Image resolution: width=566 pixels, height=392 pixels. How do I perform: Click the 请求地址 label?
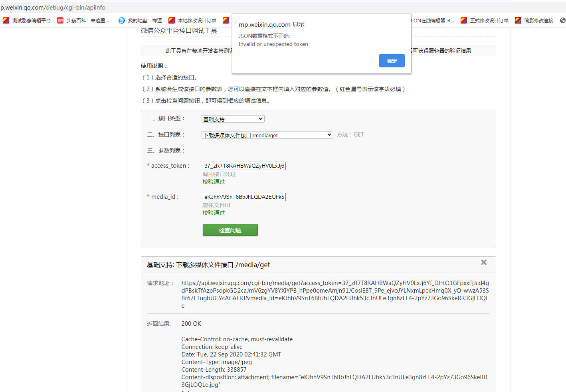tap(160, 283)
